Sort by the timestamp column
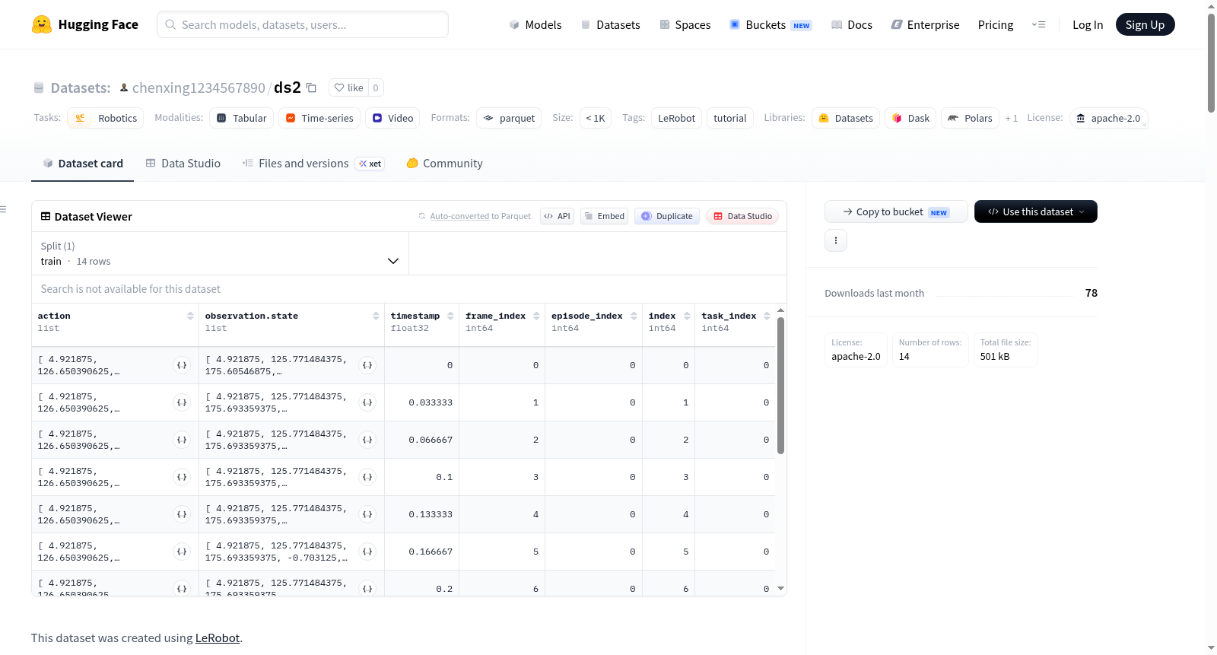 click(450, 316)
